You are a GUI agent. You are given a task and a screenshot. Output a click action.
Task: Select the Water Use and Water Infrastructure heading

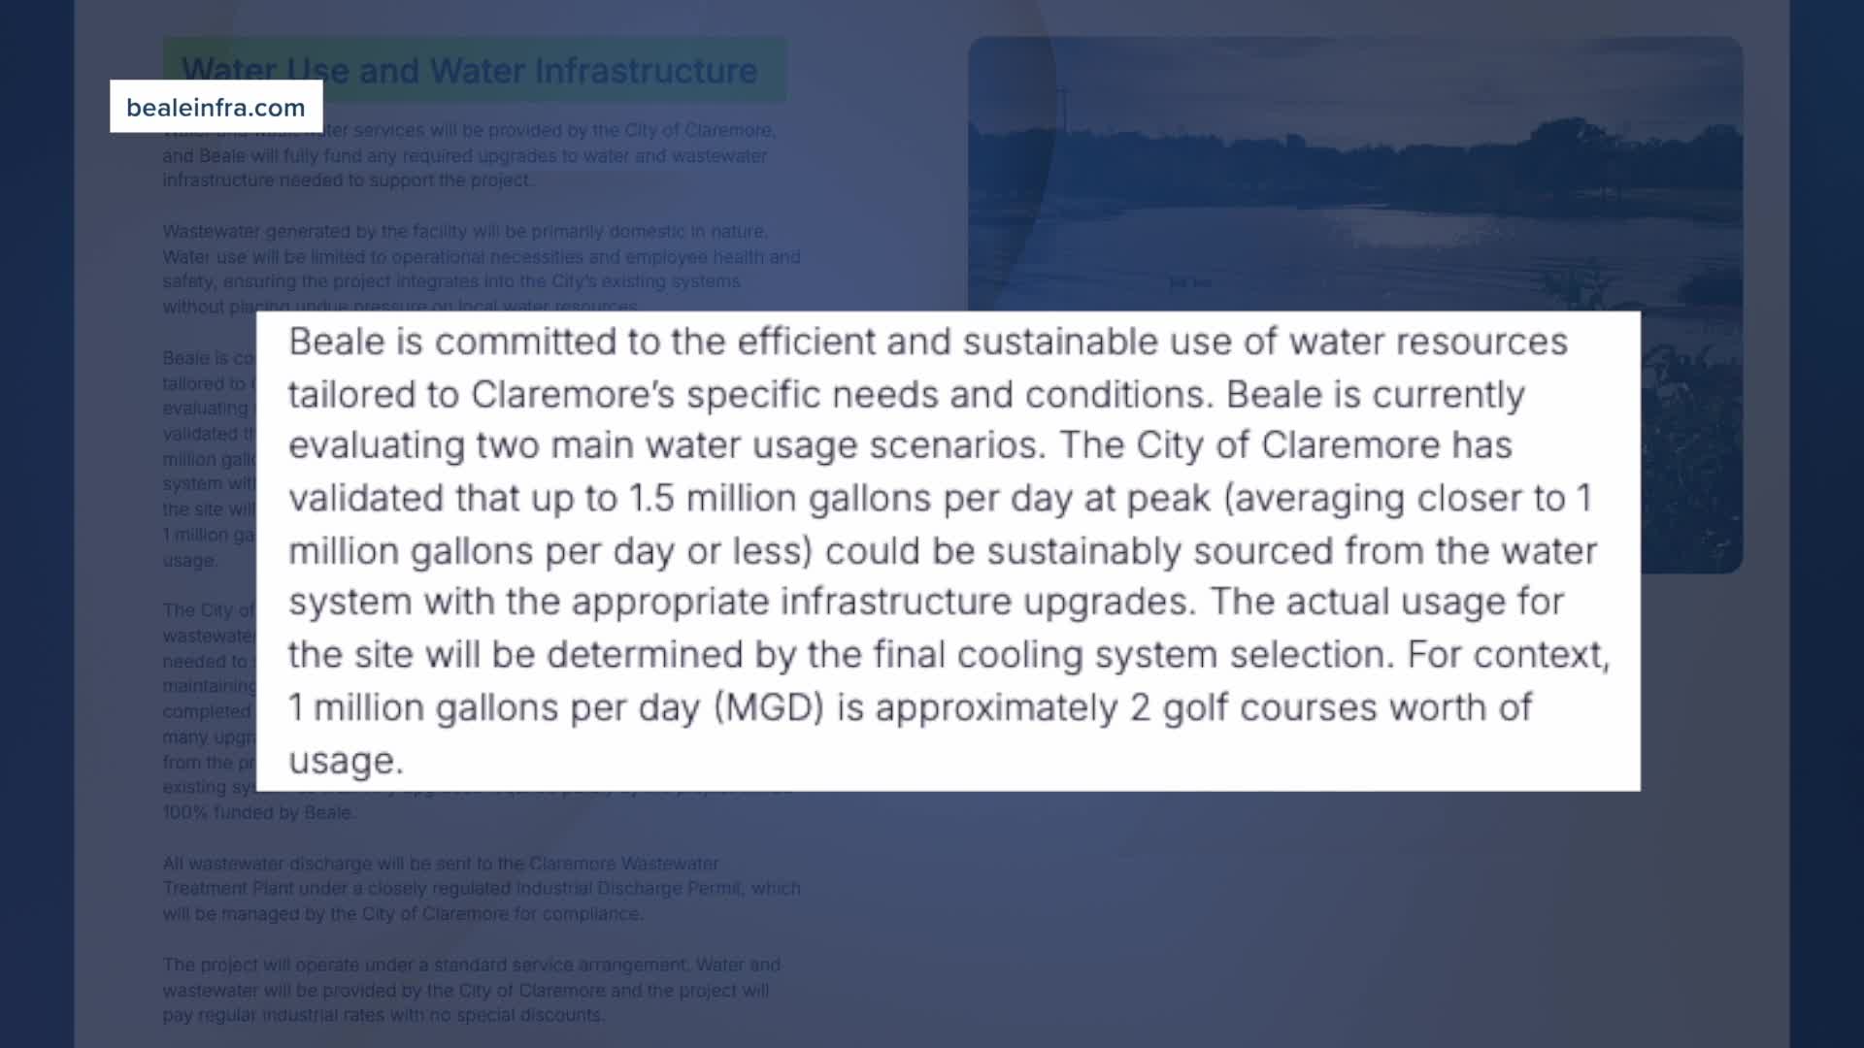(469, 71)
